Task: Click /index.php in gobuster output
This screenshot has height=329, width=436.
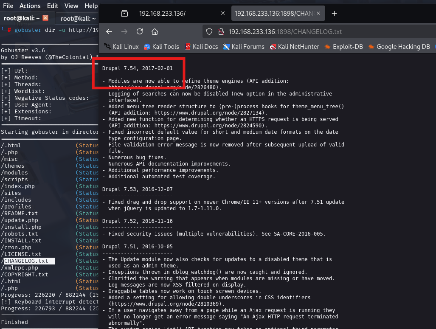Action: click(x=18, y=186)
